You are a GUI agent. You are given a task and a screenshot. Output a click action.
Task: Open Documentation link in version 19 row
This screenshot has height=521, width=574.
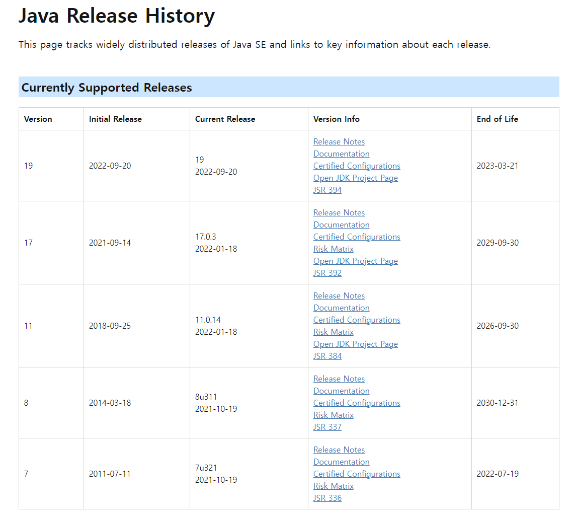(x=341, y=154)
